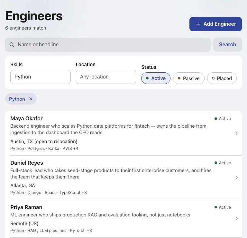Select the Python filter chip label
This screenshot has width=247, height=238.
point(17,99)
